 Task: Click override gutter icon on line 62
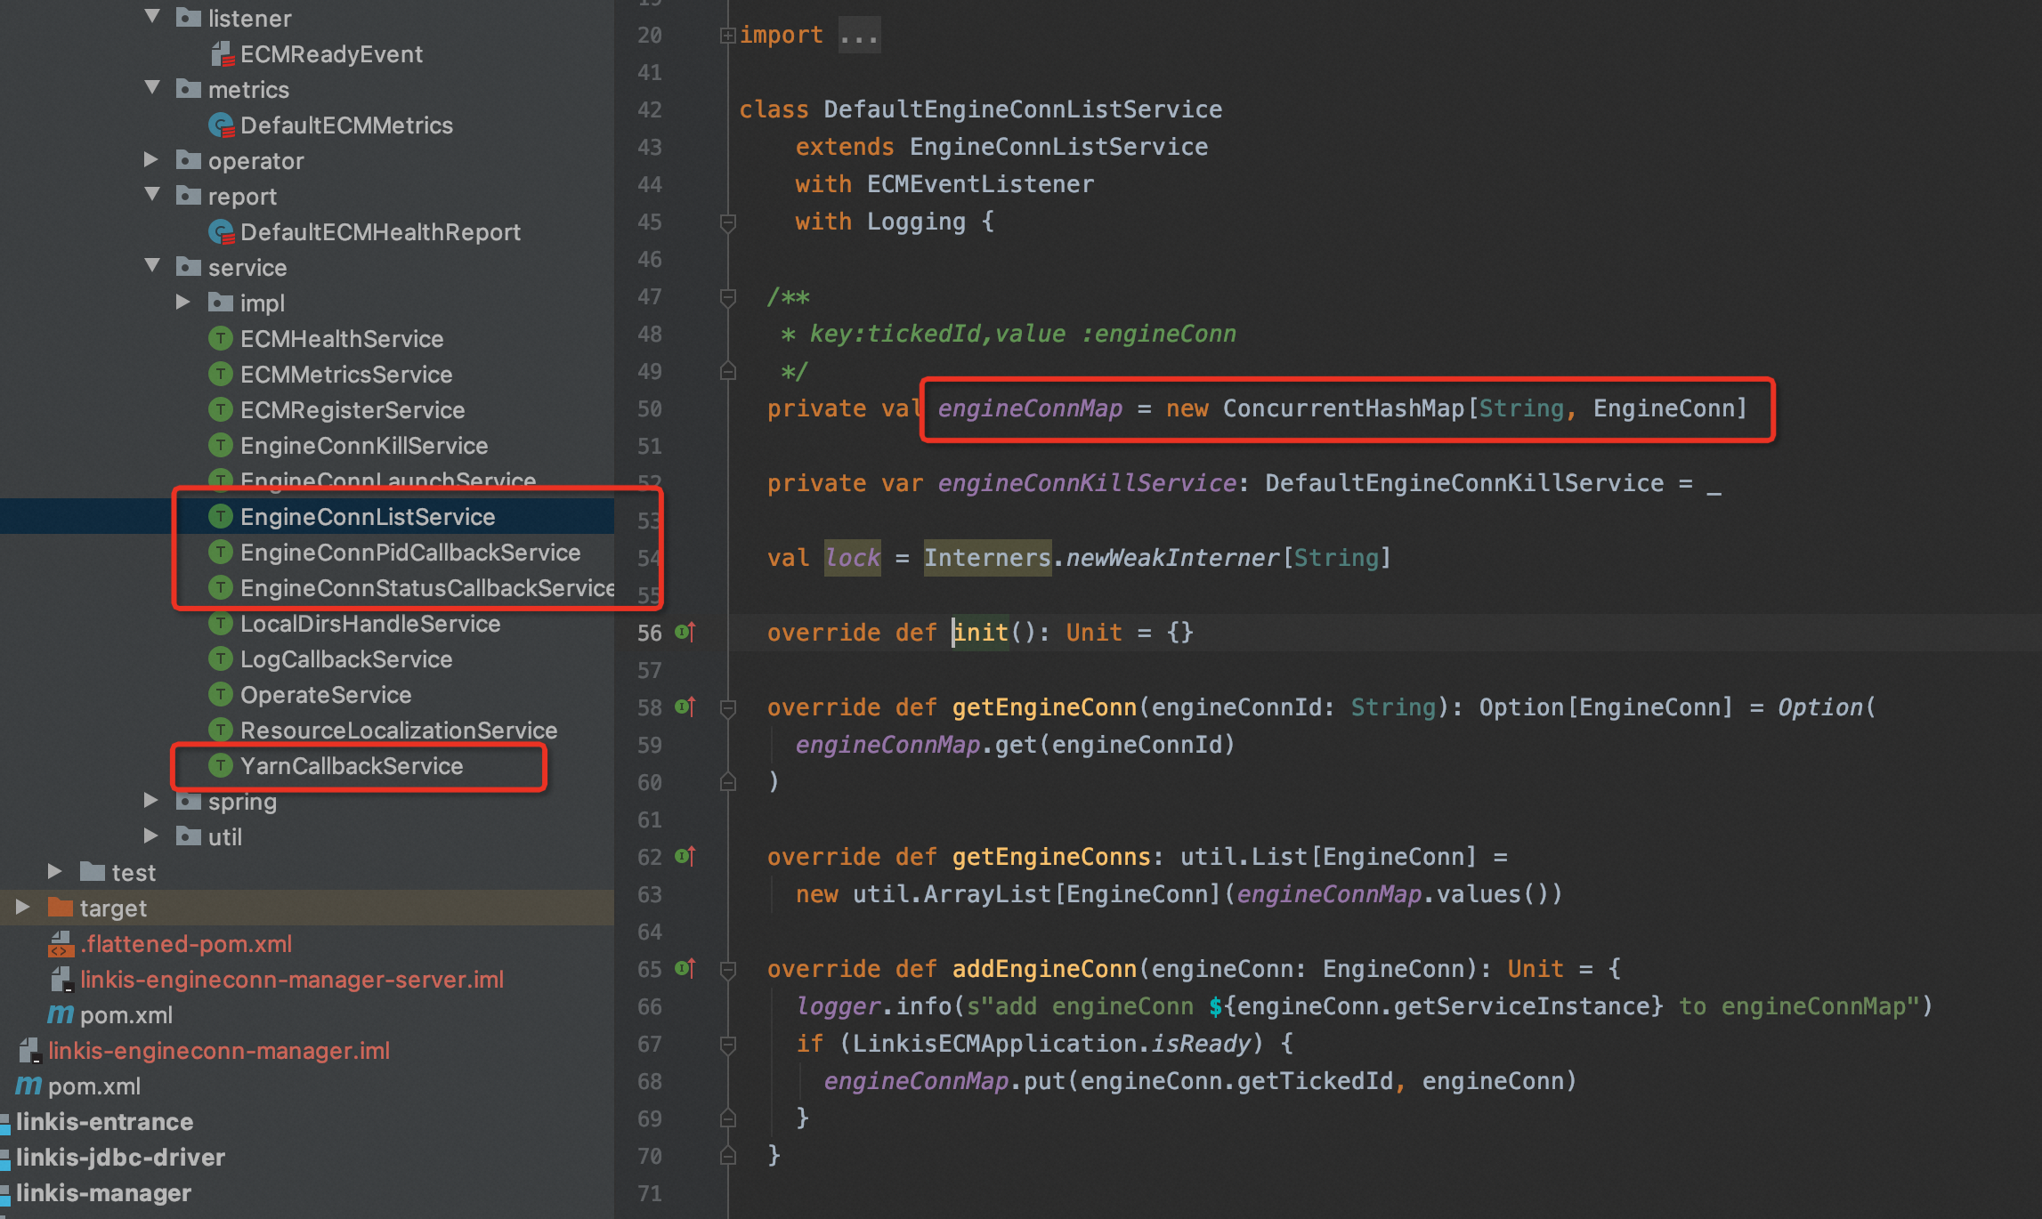tap(685, 856)
